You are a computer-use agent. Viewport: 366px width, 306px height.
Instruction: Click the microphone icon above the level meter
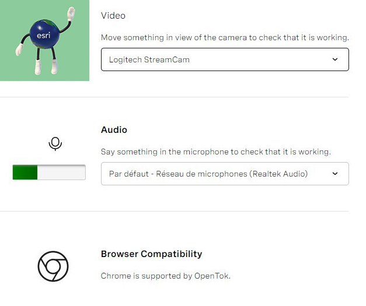click(x=55, y=143)
